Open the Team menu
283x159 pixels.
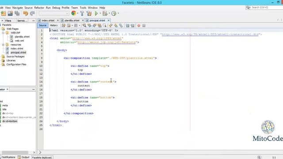(x=74, y=8)
